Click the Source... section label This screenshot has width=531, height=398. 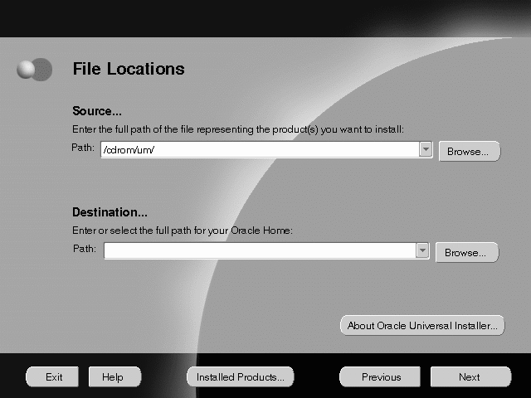coord(97,111)
